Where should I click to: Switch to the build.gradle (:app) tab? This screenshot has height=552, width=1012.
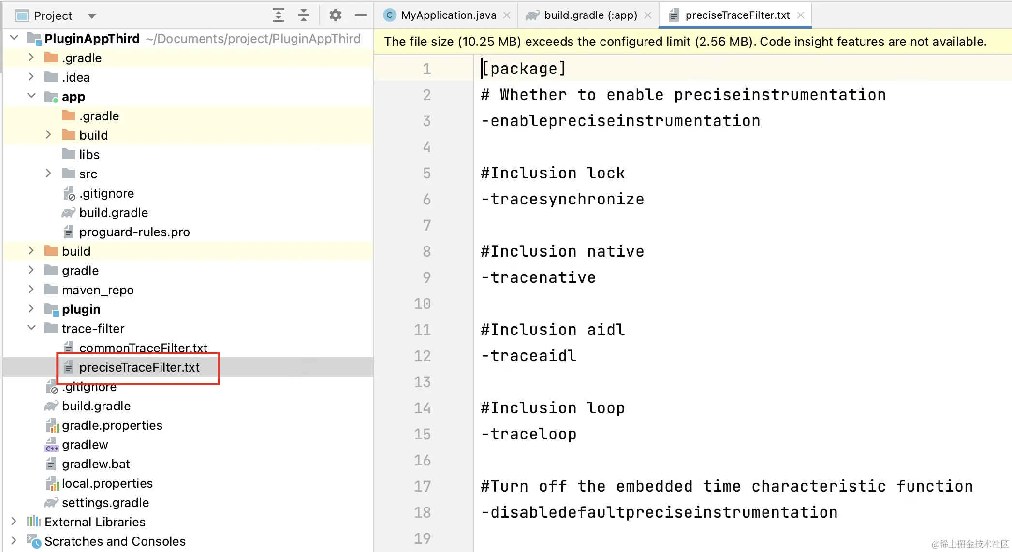pyautogui.click(x=590, y=15)
